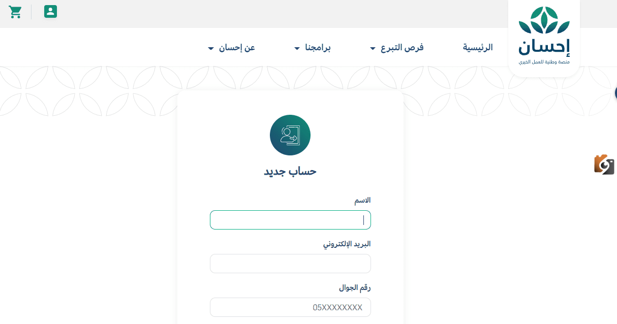This screenshot has width=617, height=324.
Task: Click the البريد الإلكتروني email input field
Action: click(290, 264)
